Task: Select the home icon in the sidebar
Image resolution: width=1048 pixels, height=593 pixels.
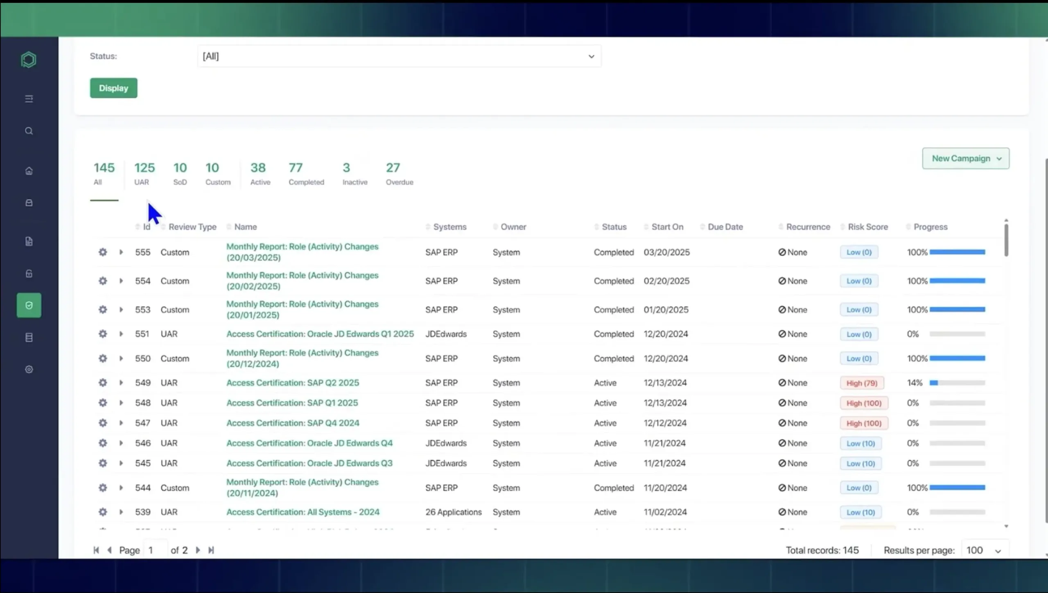Action: [x=29, y=171]
